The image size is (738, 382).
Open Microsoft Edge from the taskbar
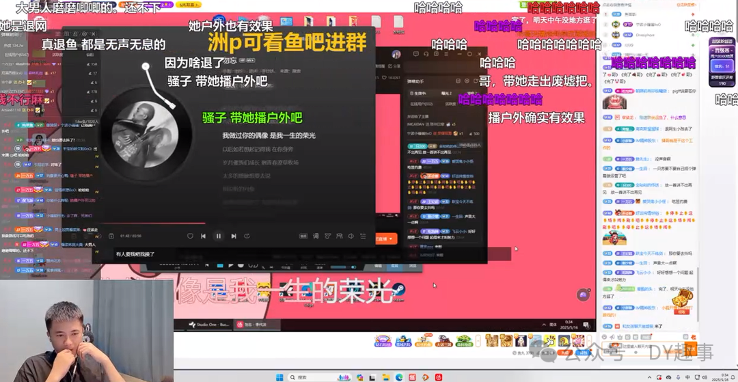[x=398, y=377]
